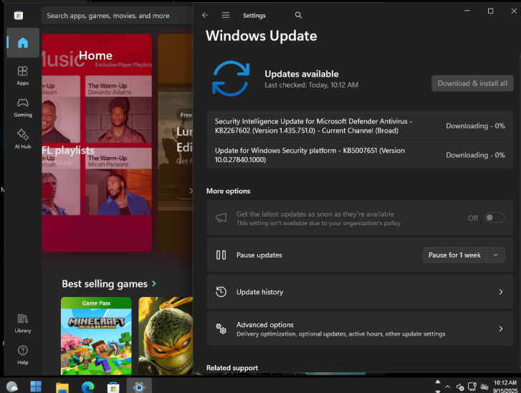Image resolution: width=521 pixels, height=393 pixels.
Task: Click the Update history clock icon
Action: [221, 292]
